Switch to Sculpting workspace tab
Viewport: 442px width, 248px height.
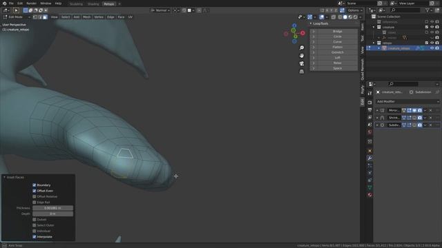click(76, 4)
